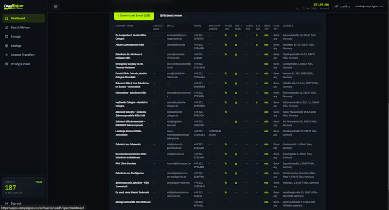Open site link for AllDent Zahnzentrum Köln
The image size is (389, 210).
266,45
